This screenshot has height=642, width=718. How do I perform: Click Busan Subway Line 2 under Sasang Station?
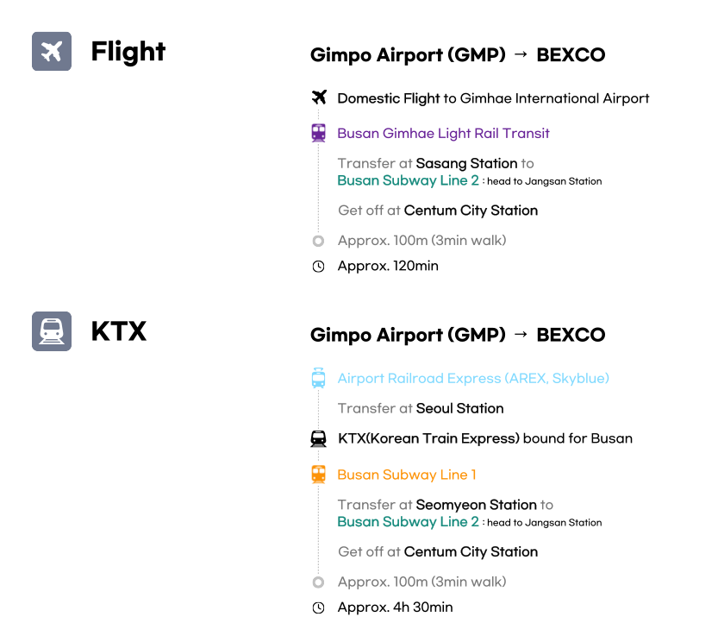[x=408, y=181]
